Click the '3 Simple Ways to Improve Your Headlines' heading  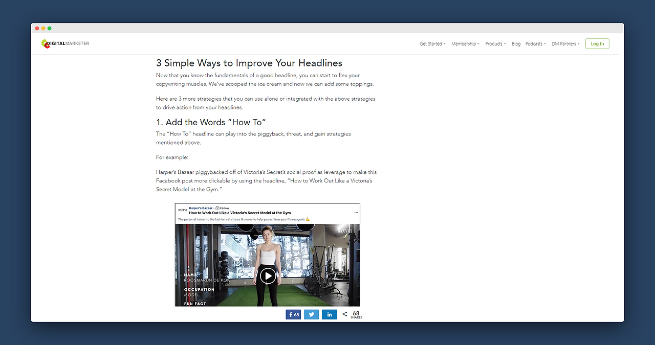[249, 63]
